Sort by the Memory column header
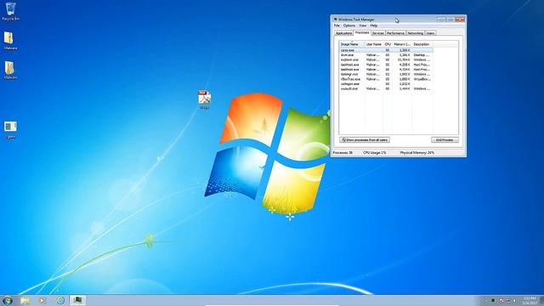This screenshot has height=306, width=544. (x=402, y=44)
